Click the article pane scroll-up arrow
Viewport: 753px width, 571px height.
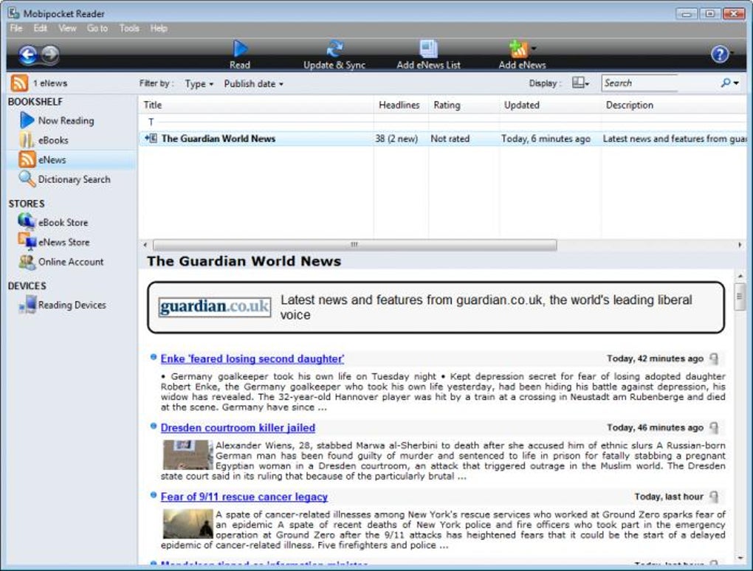pyautogui.click(x=740, y=276)
